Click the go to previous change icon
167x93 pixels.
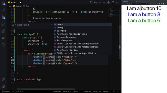click(x=96, y=2)
